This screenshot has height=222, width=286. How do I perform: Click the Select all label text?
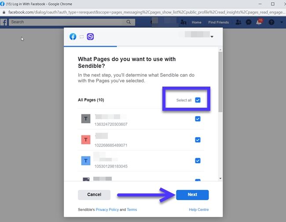point(184,100)
